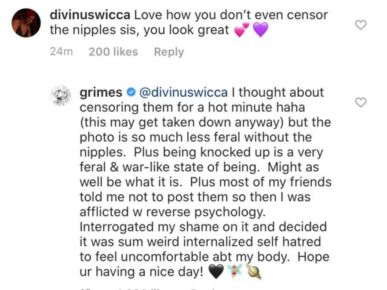Click the two pink hearts emoji

pyautogui.click(x=241, y=29)
